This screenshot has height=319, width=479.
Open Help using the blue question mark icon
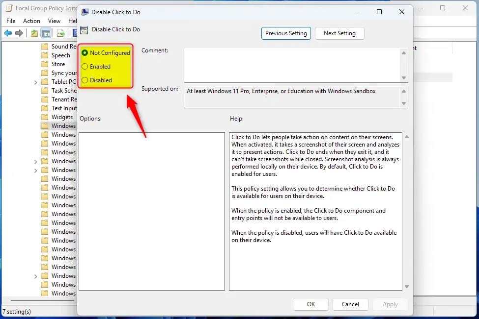coord(75,33)
